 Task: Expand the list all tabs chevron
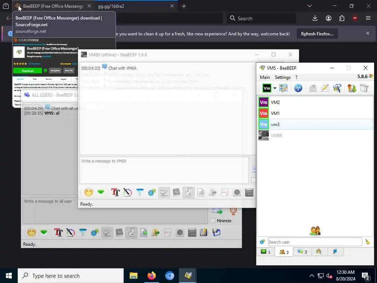pos(310,6)
